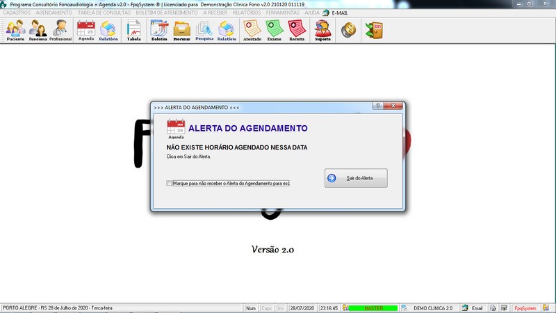Click the green MASTER user indicator
Image resolution: width=556 pixels, height=313 pixels.
point(373,308)
